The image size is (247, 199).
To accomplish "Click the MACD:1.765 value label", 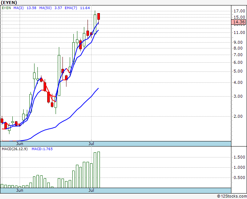I will [x=42, y=149].
